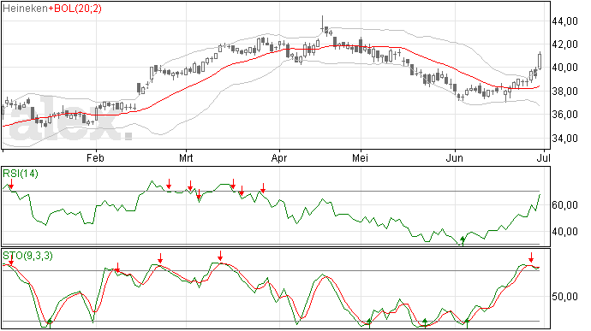Click the Mrt month label
Screen dimensions: 591x331
[x=186, y=157]
